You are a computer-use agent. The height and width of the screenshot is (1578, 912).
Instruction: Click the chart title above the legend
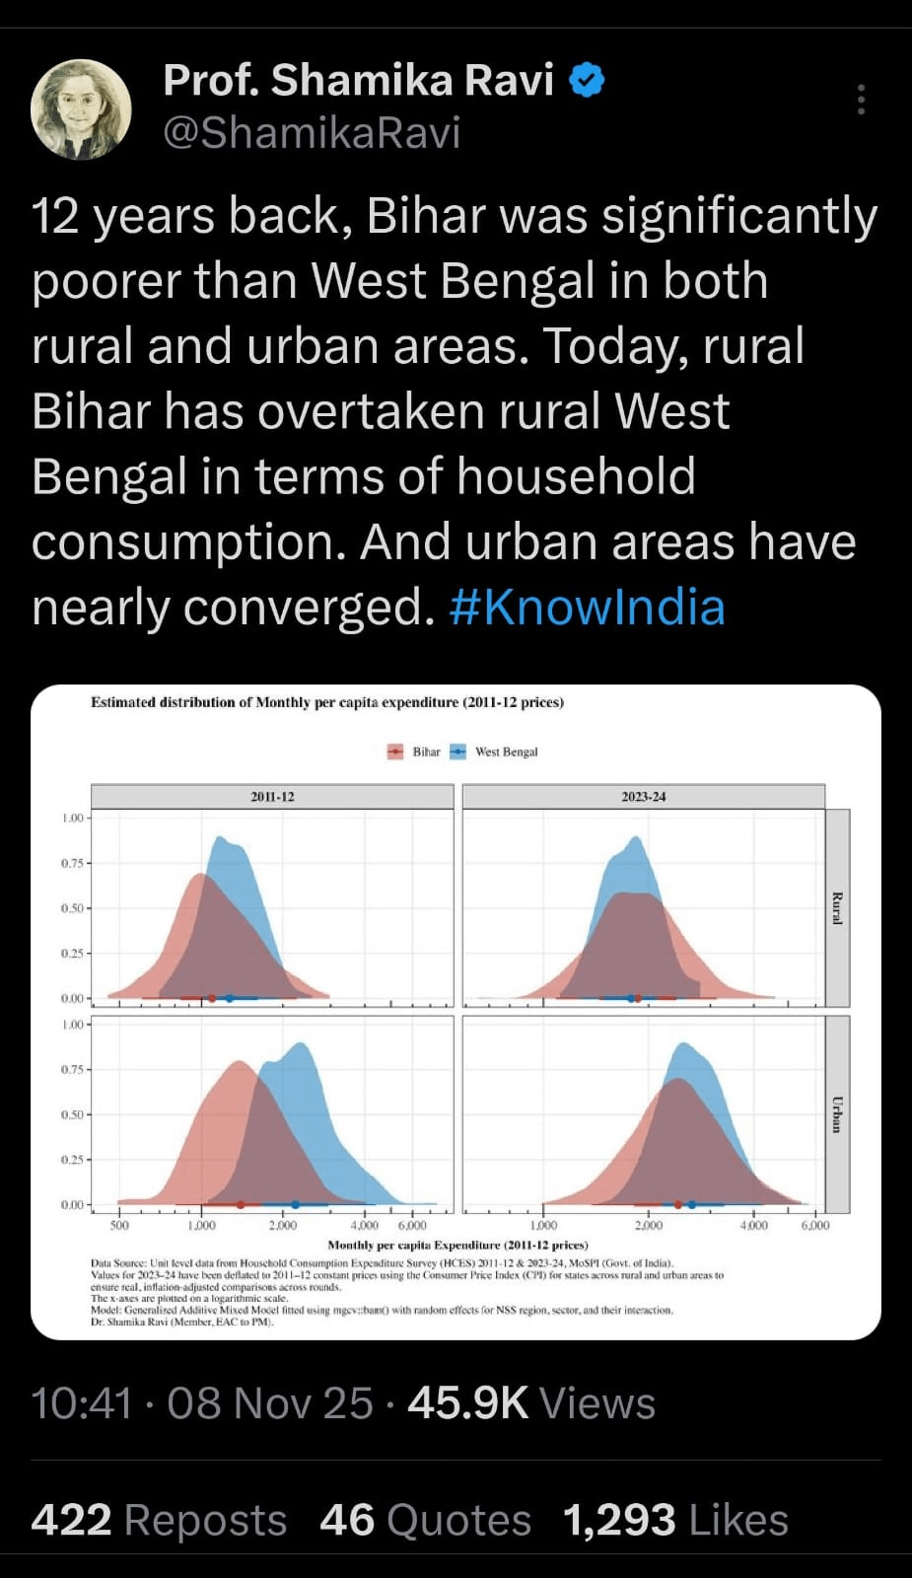coord(327,702)
